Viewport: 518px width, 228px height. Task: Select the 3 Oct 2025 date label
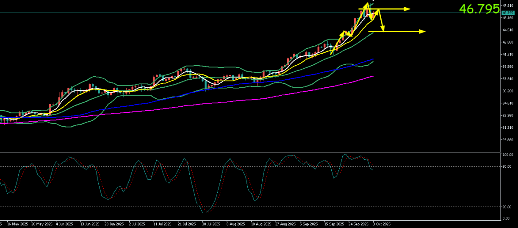tap(381, 224)
